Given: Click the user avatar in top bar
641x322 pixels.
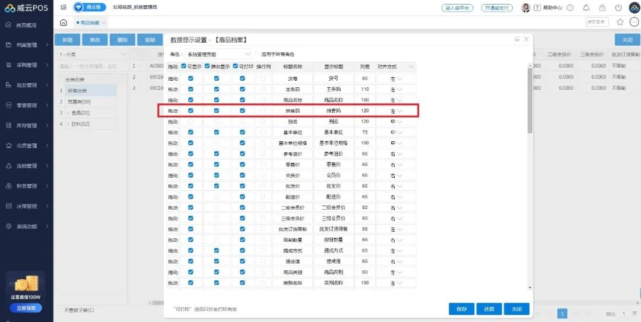Looking at the screenshot, I should pyautogui.click(x=525, y=8).
